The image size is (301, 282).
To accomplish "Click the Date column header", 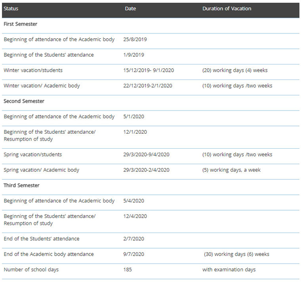I will point(130,9).
